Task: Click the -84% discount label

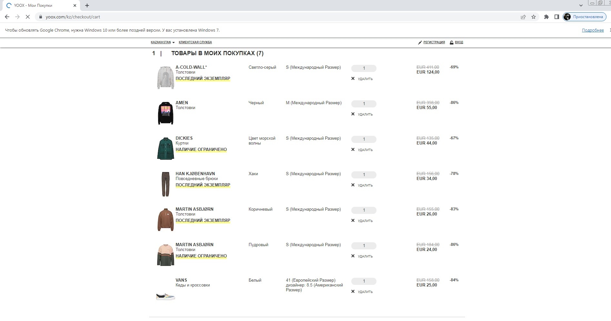Action: 454,280
